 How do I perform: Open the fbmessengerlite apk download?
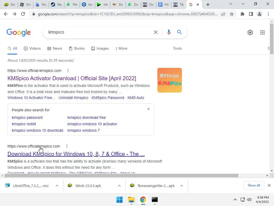[x=153, y=186]
